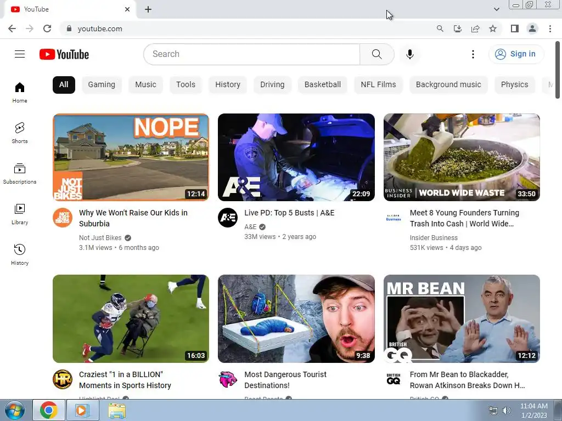Select the Driving filter chip
This screenshot has width=562, height=421.
(272, 85)
